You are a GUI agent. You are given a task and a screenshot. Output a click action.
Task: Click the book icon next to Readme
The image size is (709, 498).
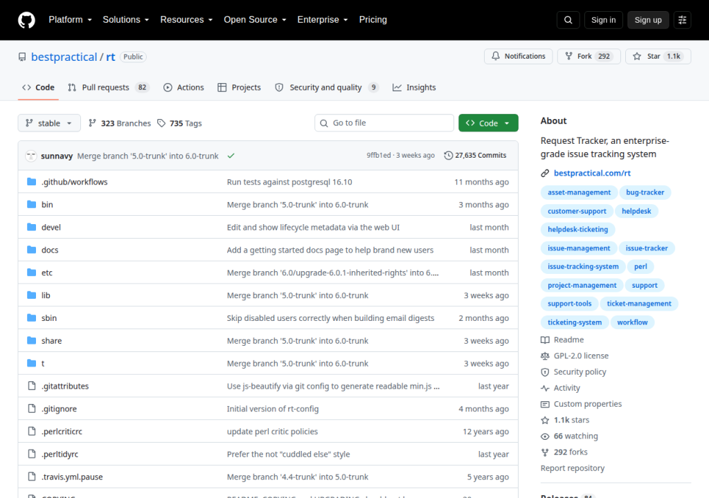[x=545, y=340]
